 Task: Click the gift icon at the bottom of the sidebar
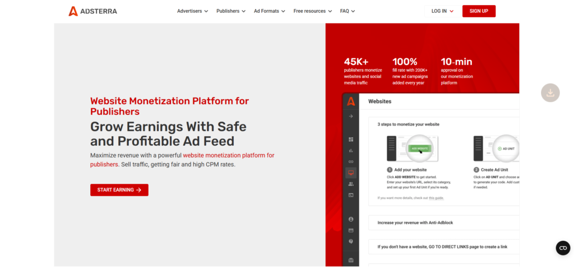point(351,261)
